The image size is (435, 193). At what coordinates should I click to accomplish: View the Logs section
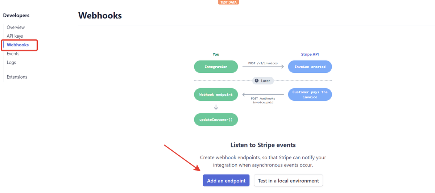tap(11, 62)
